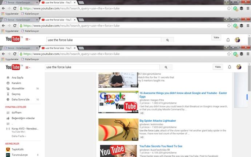Screen dimensions: 251x157
Task: Click the ABONELİKLER section heading in sidebar
Action: [12, 144]
